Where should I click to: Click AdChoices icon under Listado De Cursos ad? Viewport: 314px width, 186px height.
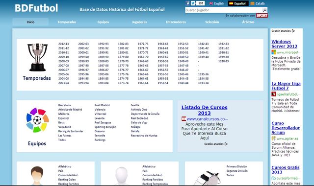pyautogui.click(x=226, y=144)
